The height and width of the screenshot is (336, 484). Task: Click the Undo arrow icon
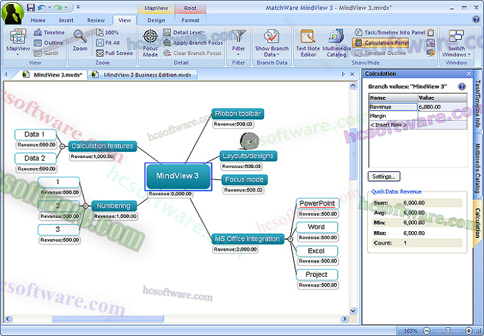point(42,7)
